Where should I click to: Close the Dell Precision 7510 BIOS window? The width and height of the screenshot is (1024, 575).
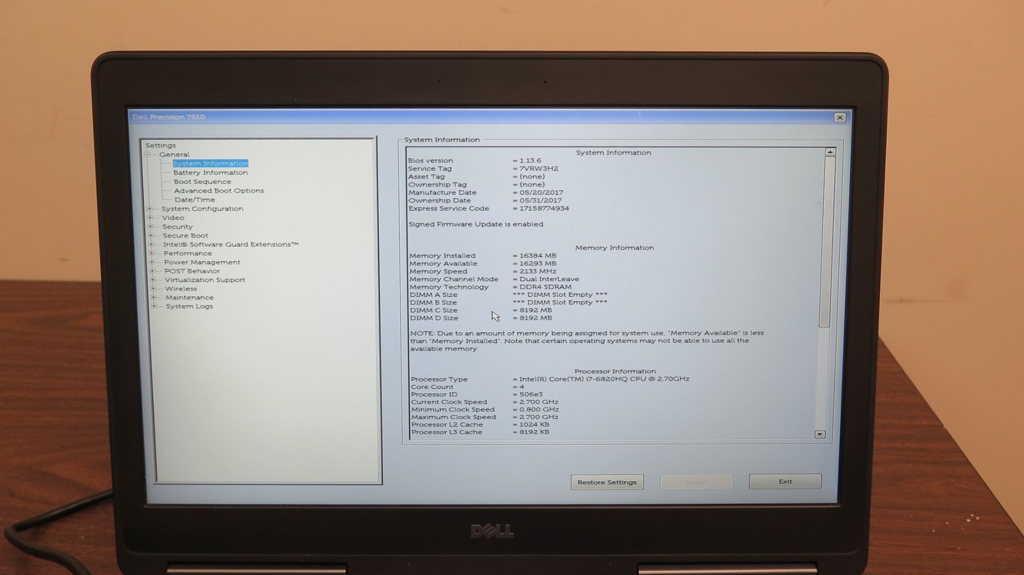coord(839,118)
